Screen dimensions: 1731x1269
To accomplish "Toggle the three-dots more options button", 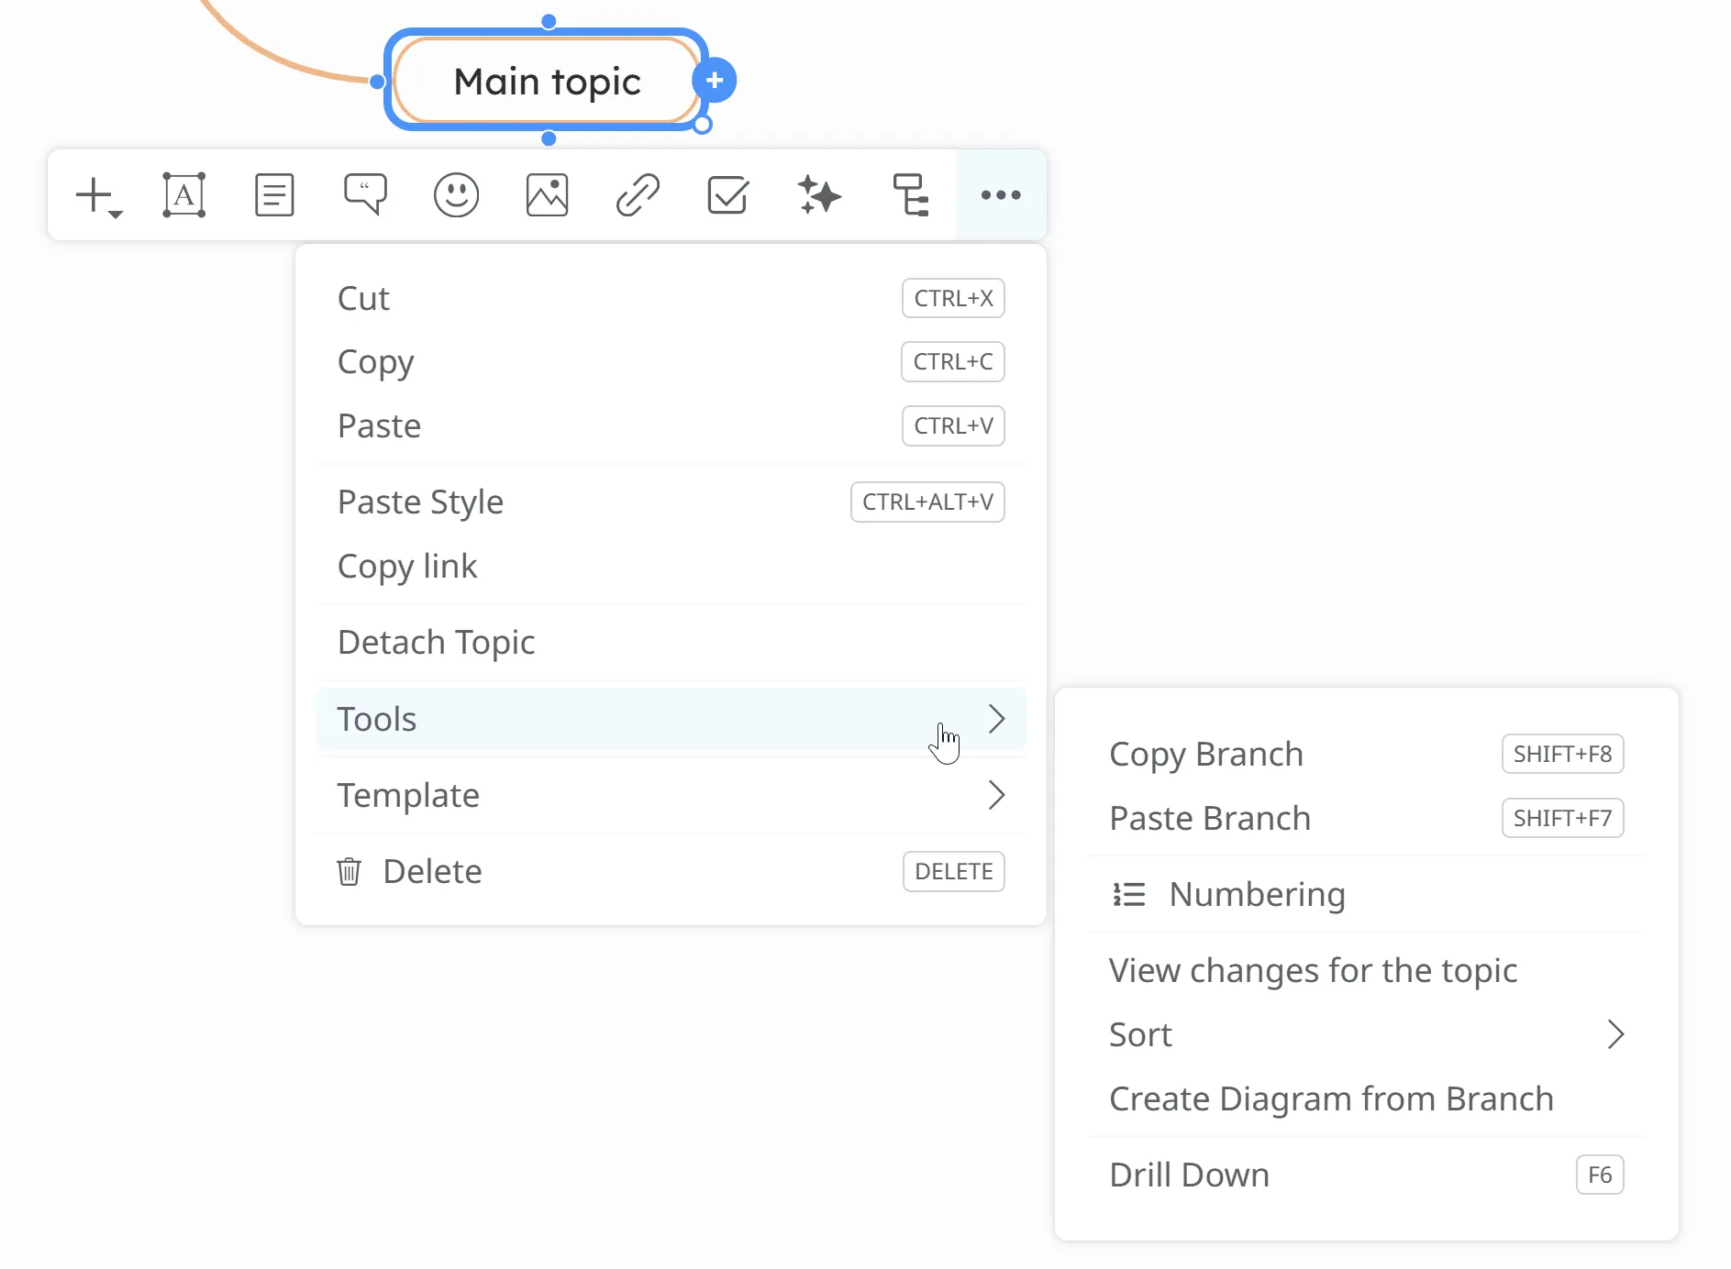I will [x=1001, y=195].
